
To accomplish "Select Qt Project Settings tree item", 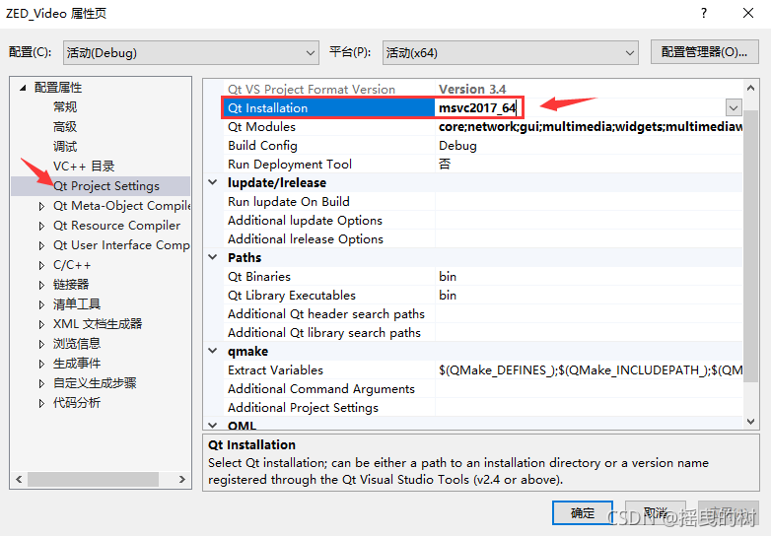I will [106, 186].
